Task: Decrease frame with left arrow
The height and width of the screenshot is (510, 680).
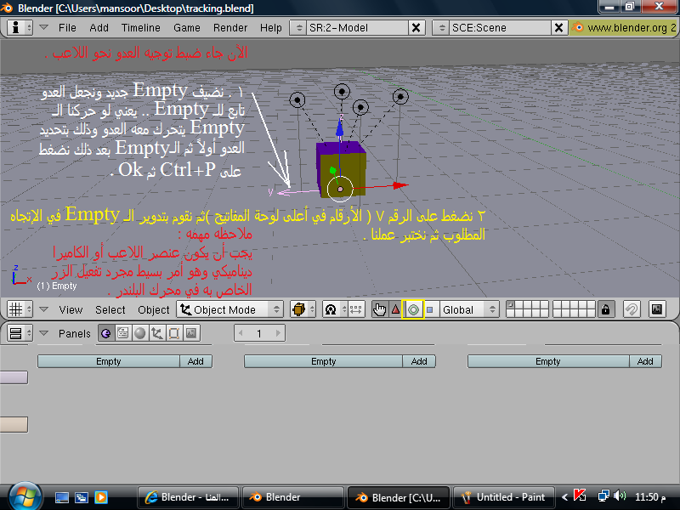Action: (x=241, y=333)
